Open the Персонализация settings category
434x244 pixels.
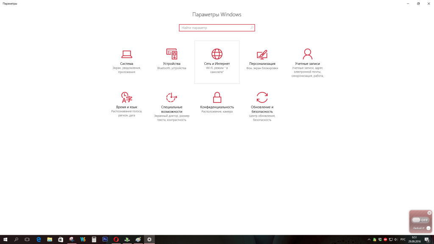coord(262,62)
